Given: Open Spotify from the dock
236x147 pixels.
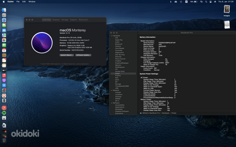Looking at the screenshot, I should click(4, 113).
